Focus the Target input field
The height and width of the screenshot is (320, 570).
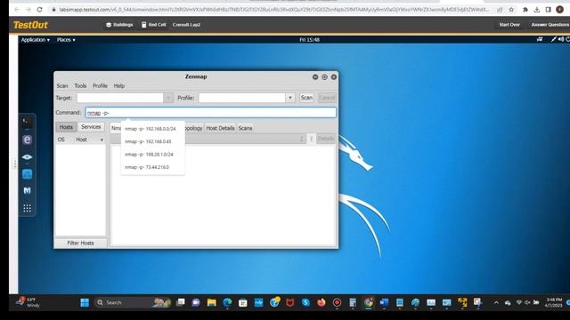120,98
